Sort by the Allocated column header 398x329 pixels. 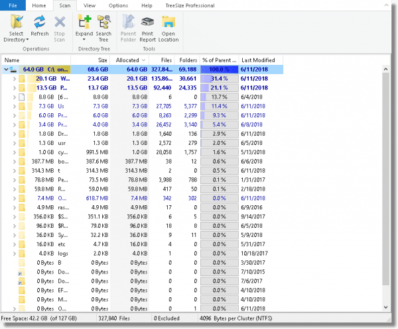click(129, 60)
